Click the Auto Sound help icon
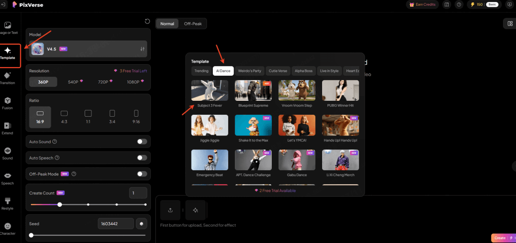Image resolution: width=516 pixels, height=243 pixels. 55,142
